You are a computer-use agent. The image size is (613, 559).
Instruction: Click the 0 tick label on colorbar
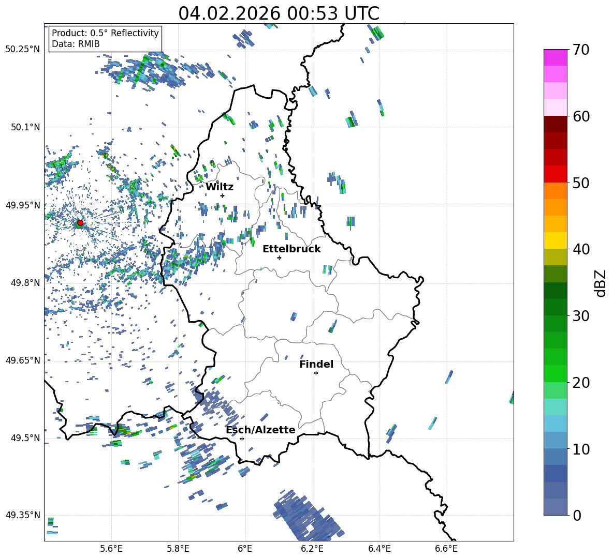576,516
